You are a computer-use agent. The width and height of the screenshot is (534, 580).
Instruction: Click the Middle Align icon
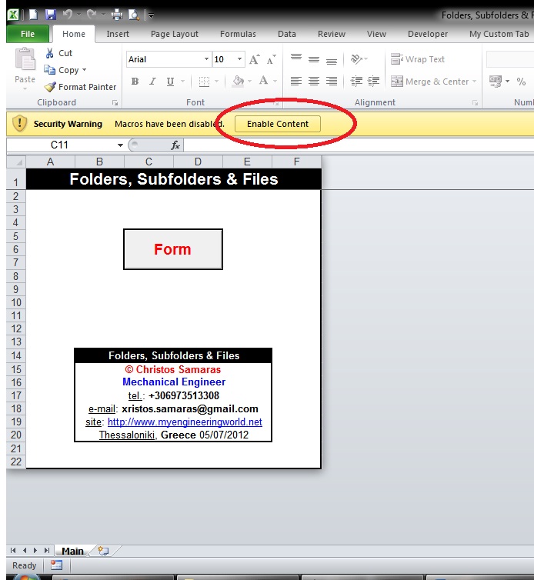314,59
